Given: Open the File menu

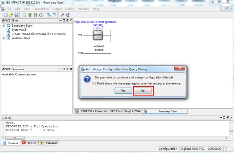Looking at the screenshot, I should 9,9.
